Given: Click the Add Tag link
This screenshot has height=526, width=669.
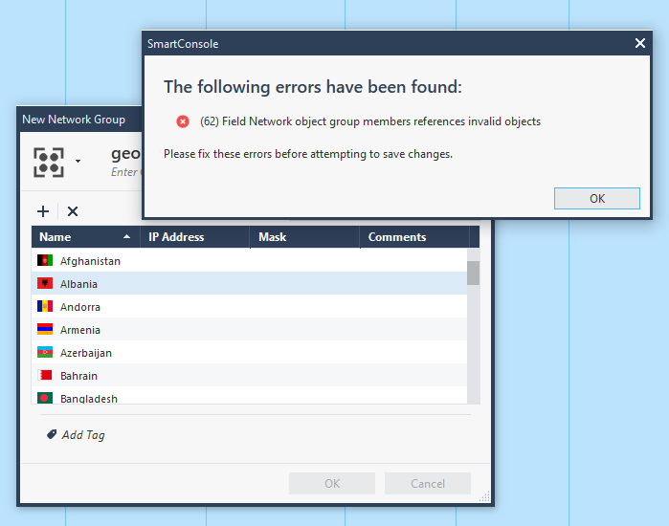Looking at the screenshot, I should [83, 435].
